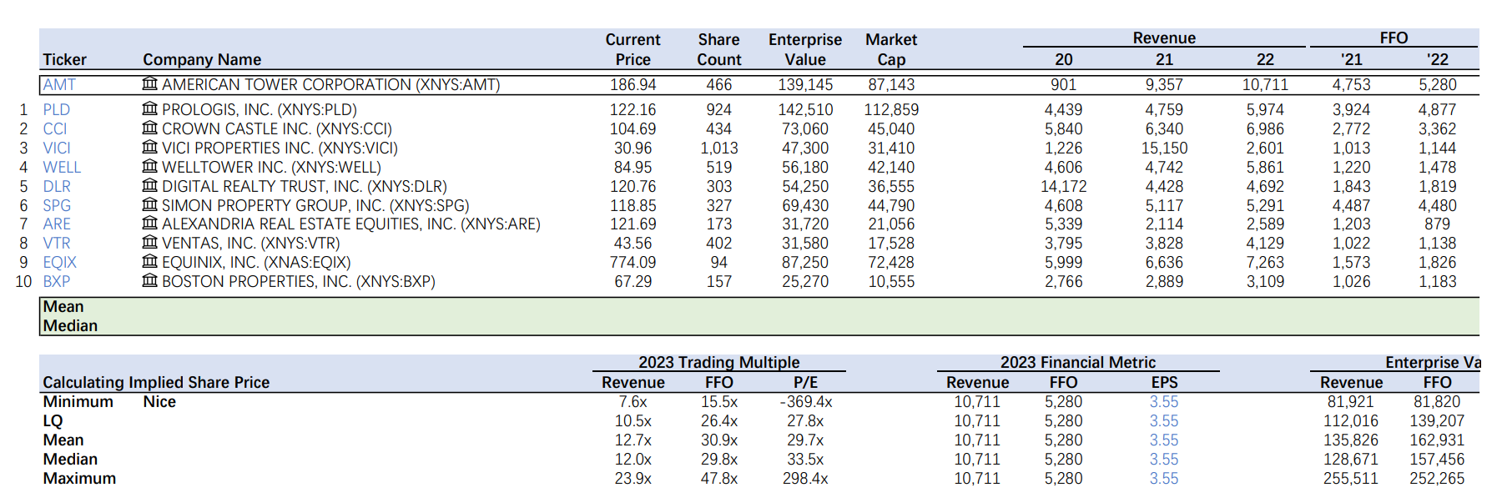Click the 'Company Name' column header

pyautogui.click(x=202, y=60)
